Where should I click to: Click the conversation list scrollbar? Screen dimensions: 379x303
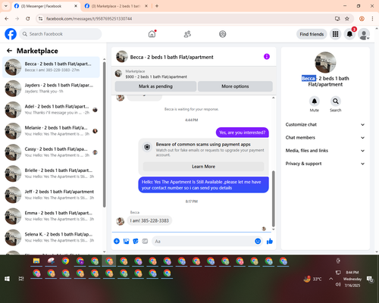105,134
